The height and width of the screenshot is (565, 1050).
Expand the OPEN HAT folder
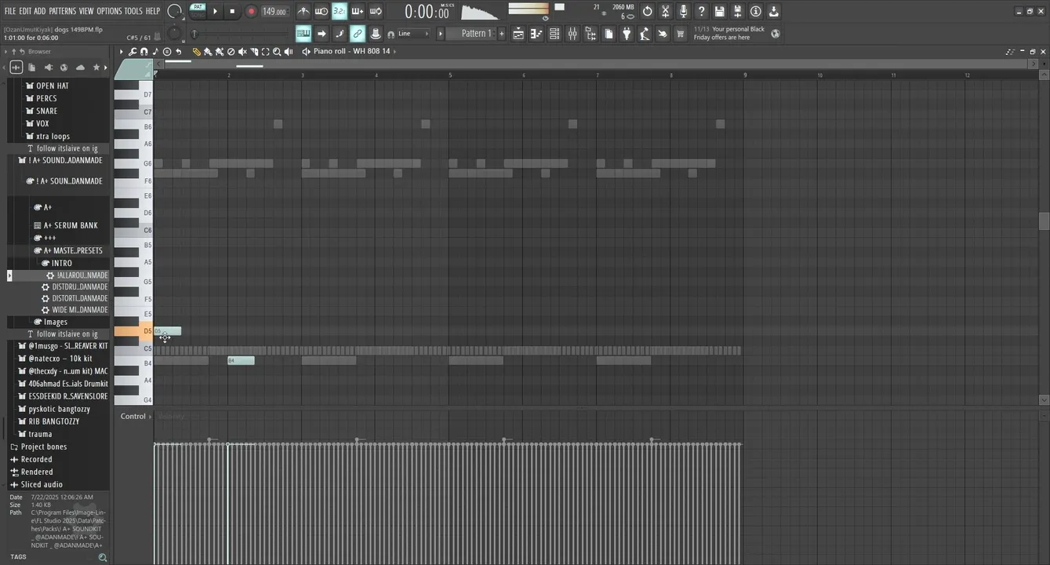(52, 86)
